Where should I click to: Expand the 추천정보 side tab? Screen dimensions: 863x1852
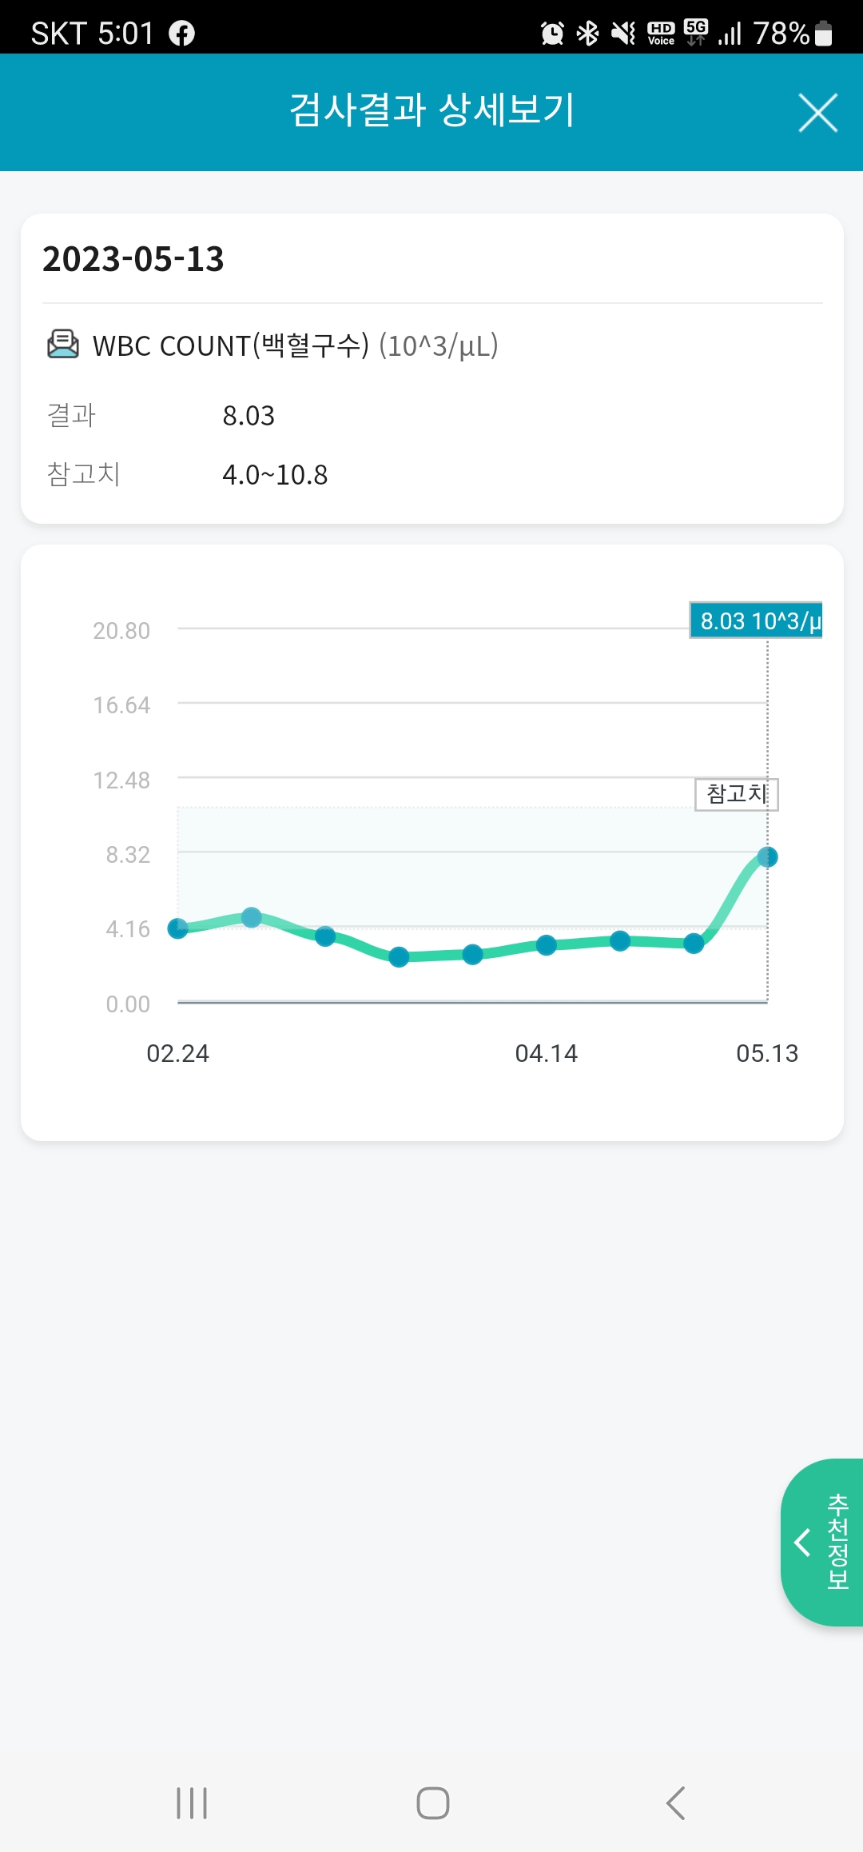[822, 1542]
